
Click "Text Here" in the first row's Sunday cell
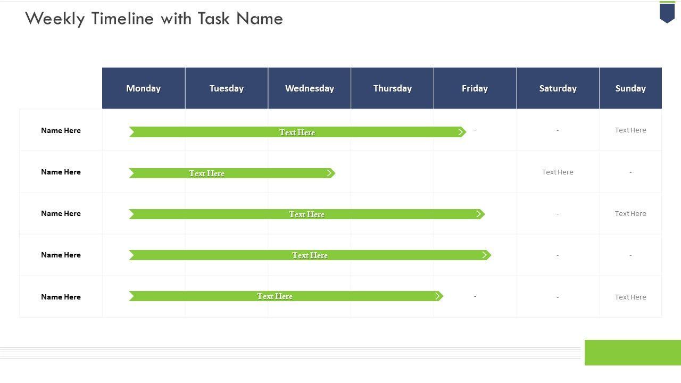630,130
